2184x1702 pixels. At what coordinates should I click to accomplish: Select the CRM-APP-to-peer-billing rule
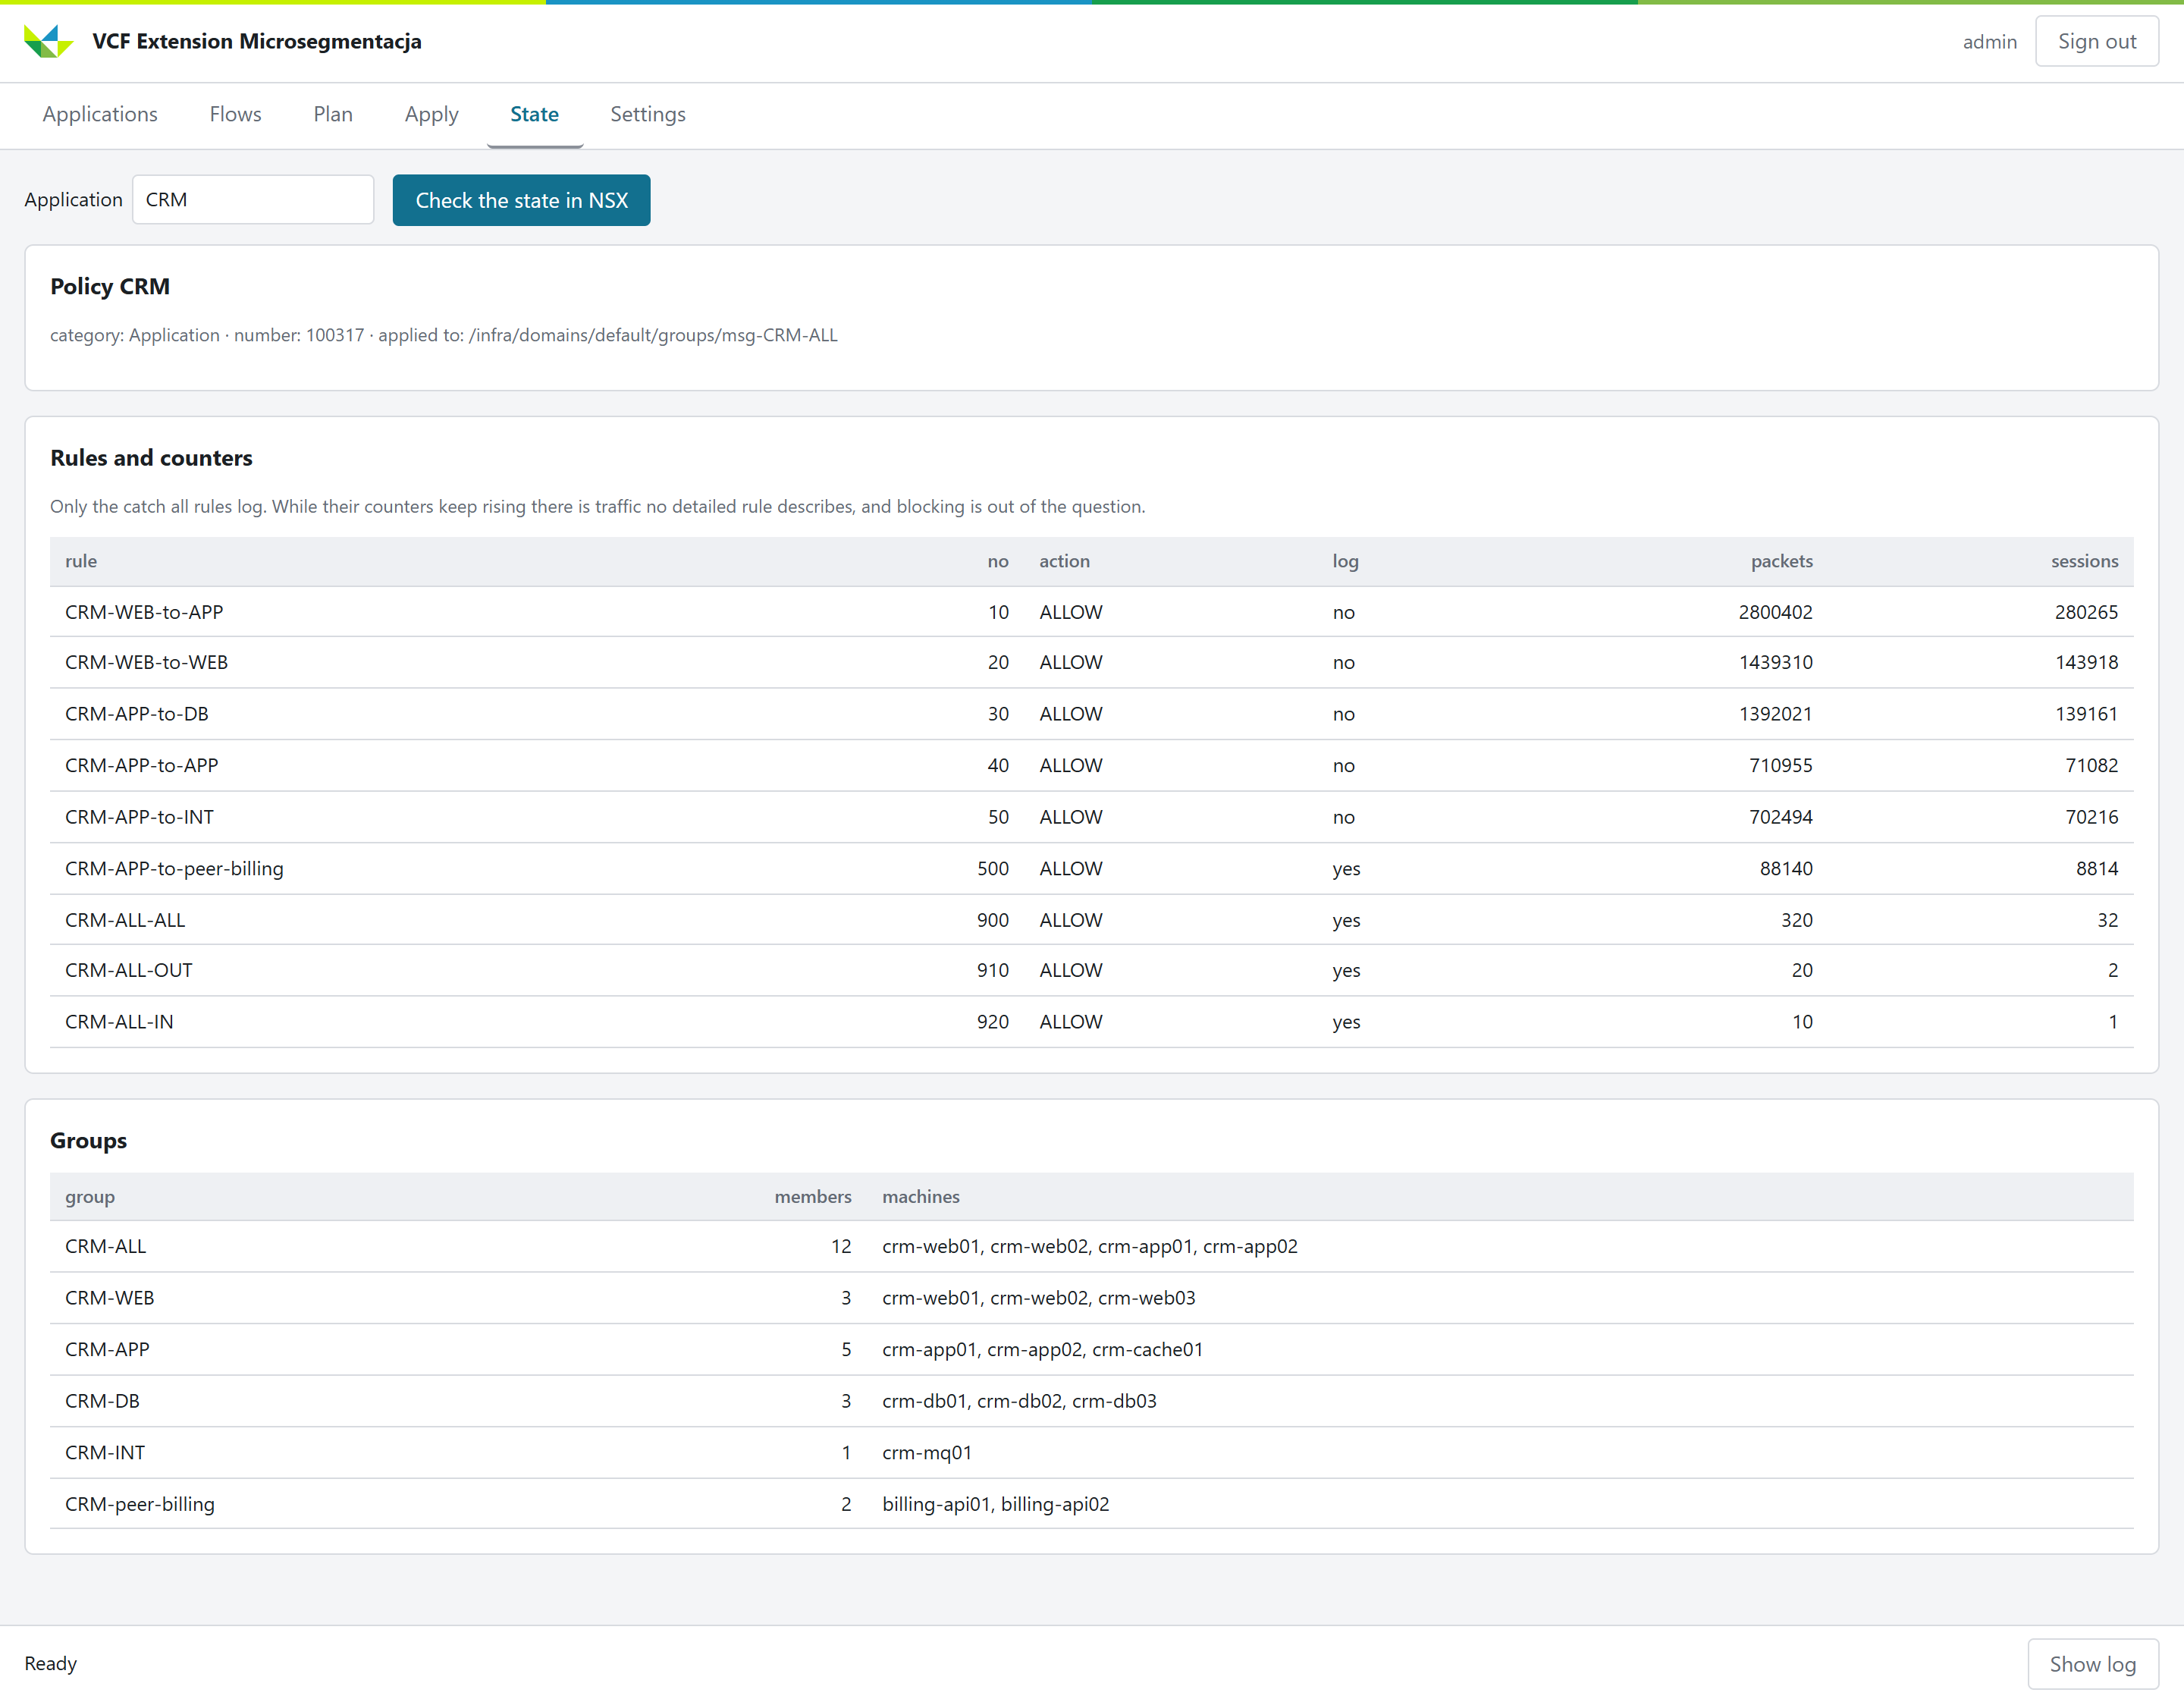pyautogui.click(x=1091, y=869)
